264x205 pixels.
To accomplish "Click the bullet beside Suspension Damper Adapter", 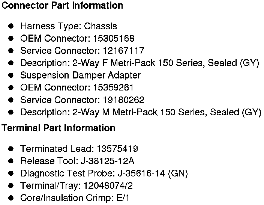I will (x=11, y=75).
